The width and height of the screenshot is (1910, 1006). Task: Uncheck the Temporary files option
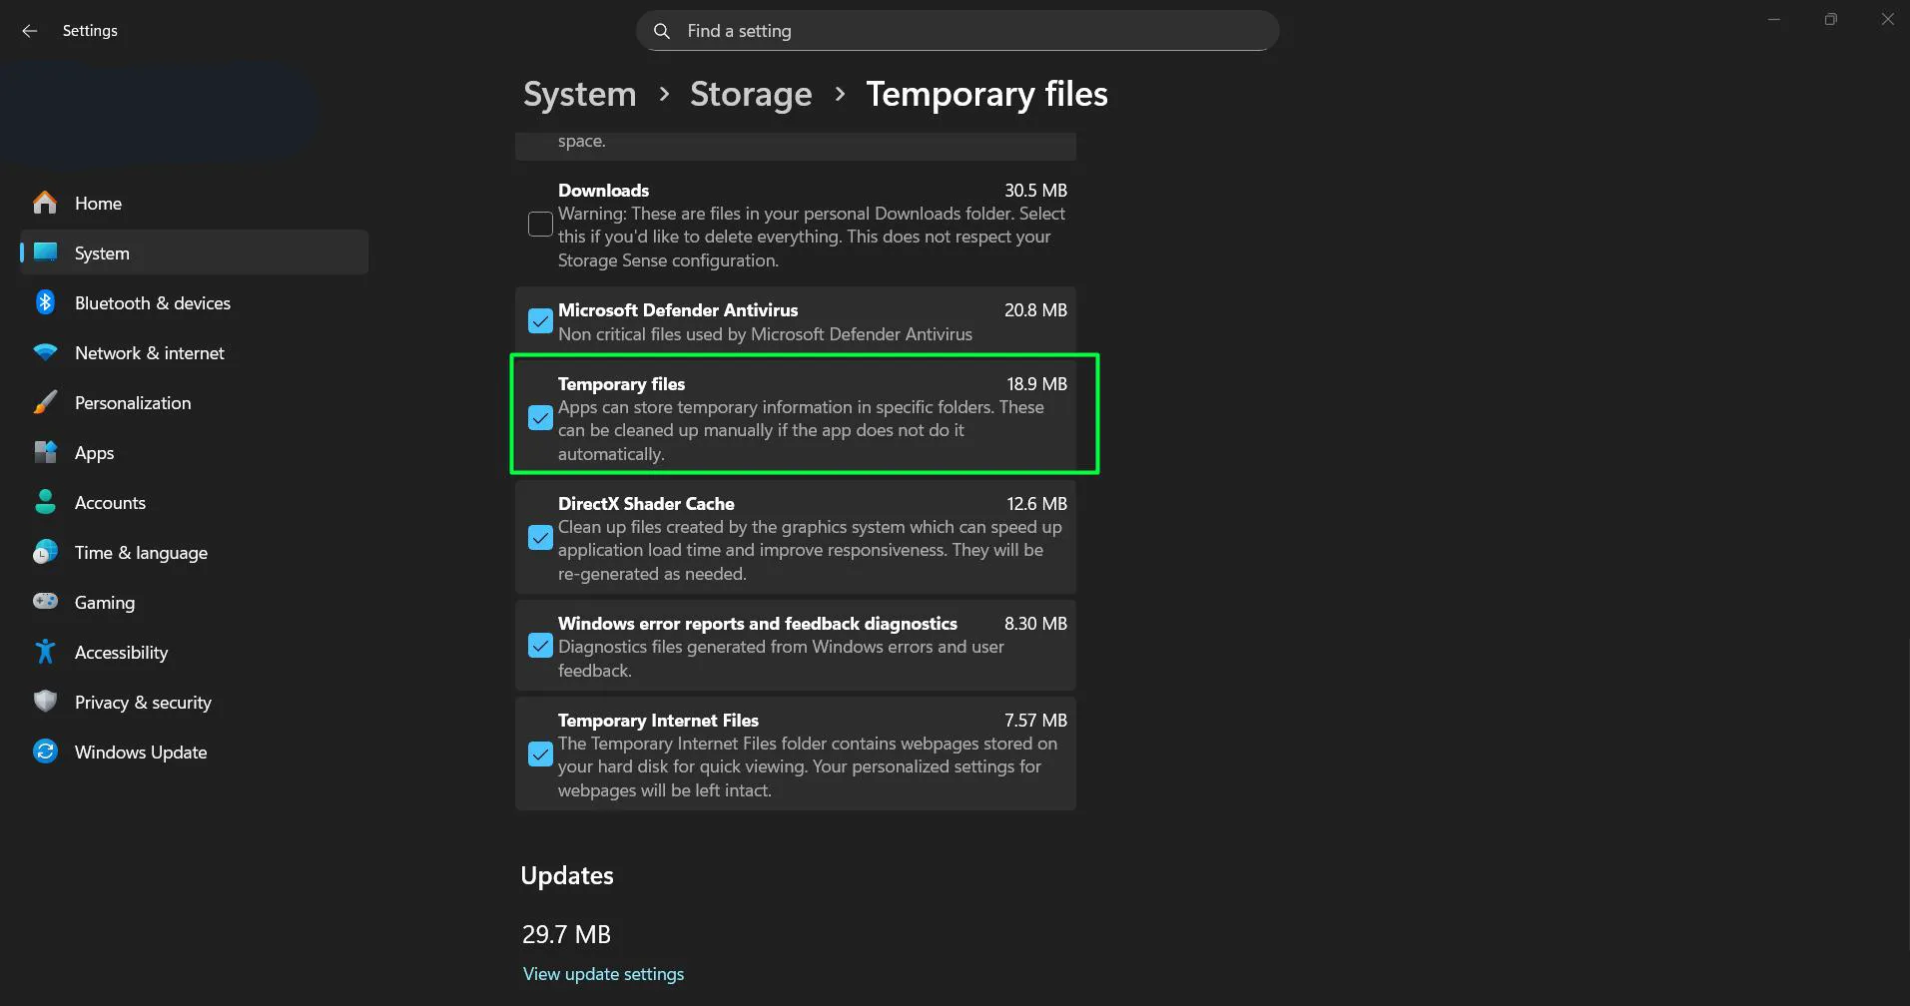(x=540, y=417)
